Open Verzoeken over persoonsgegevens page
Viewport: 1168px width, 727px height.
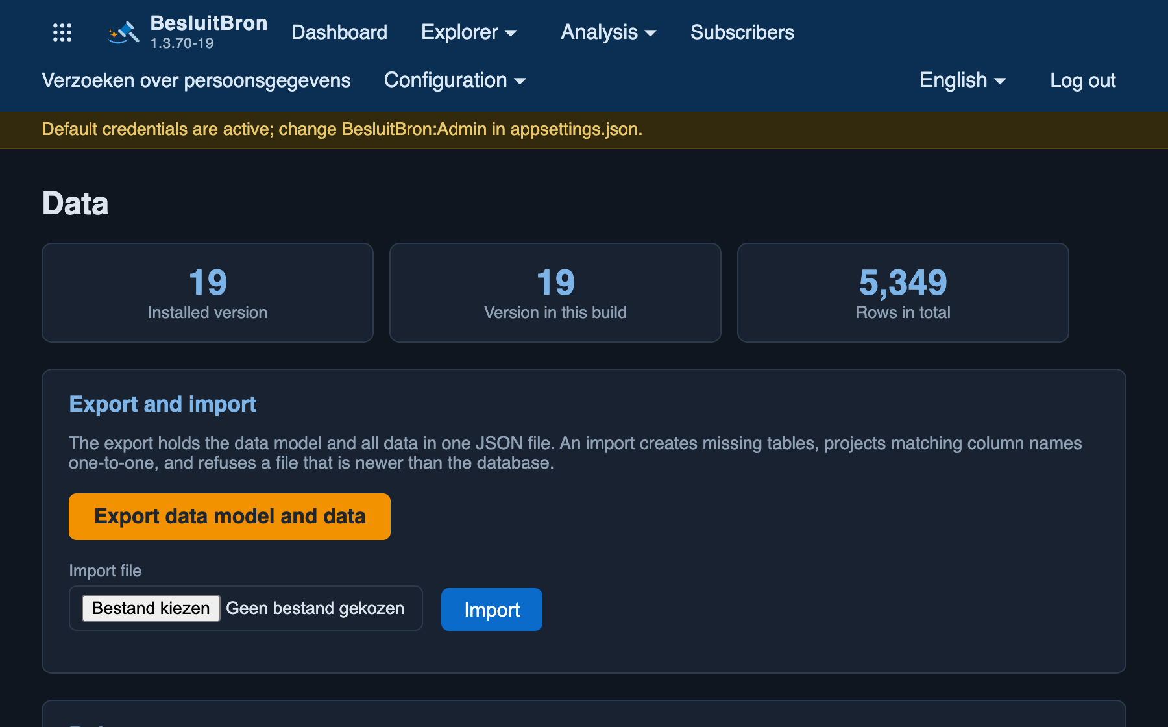pyautogui.click(x=196, y=80)
